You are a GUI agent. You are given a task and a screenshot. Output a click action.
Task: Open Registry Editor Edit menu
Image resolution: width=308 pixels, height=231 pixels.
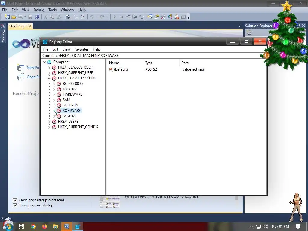pyautogui.click(x=55, y=49)
